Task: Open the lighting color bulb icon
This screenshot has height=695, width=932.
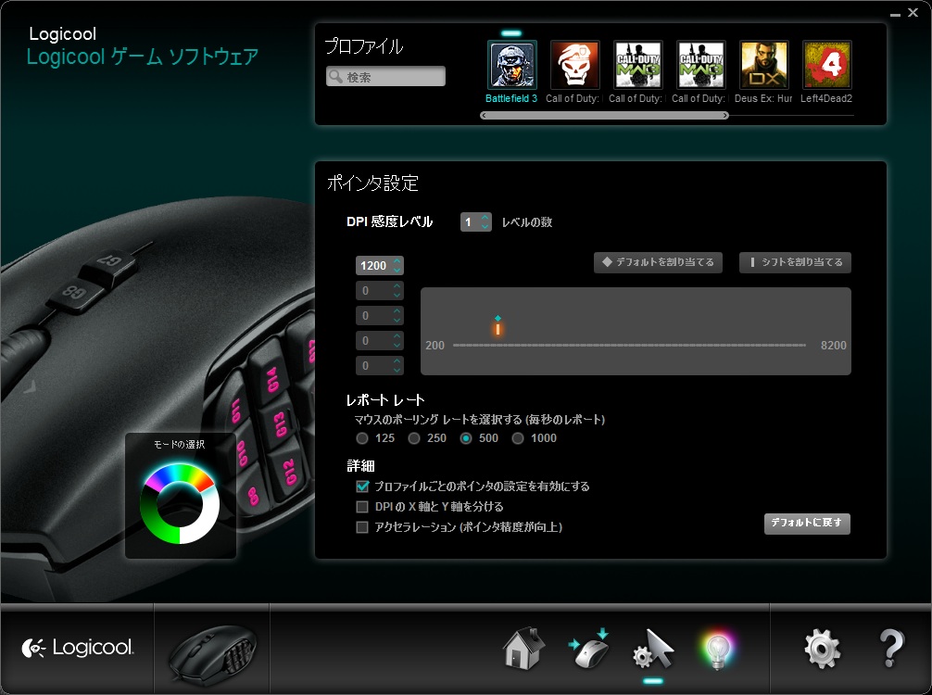Action: [x=717, y=650]
